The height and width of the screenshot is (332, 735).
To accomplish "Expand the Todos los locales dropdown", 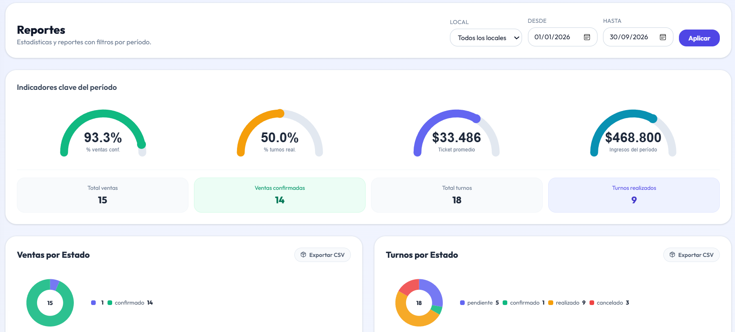I will pos(486,38).
